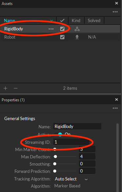Open the Assets panel options menu
122x192 pixels.
pos(115,12)
